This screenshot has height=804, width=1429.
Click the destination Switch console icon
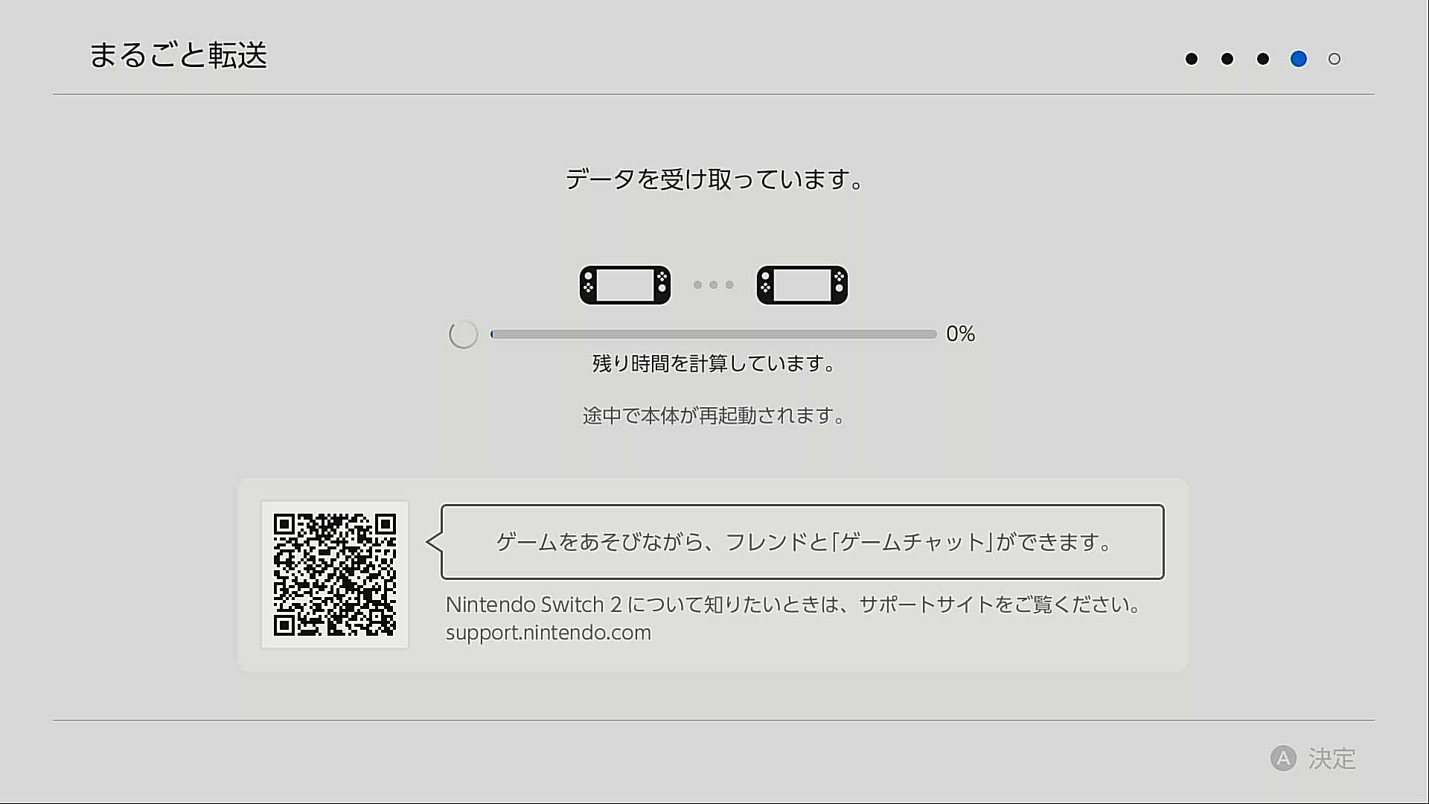coord(802,285)
